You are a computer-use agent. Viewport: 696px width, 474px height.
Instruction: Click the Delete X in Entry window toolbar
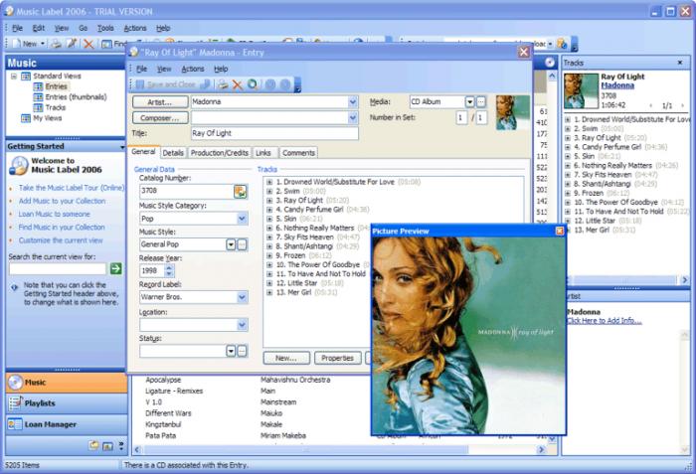(x=238, y=84)
